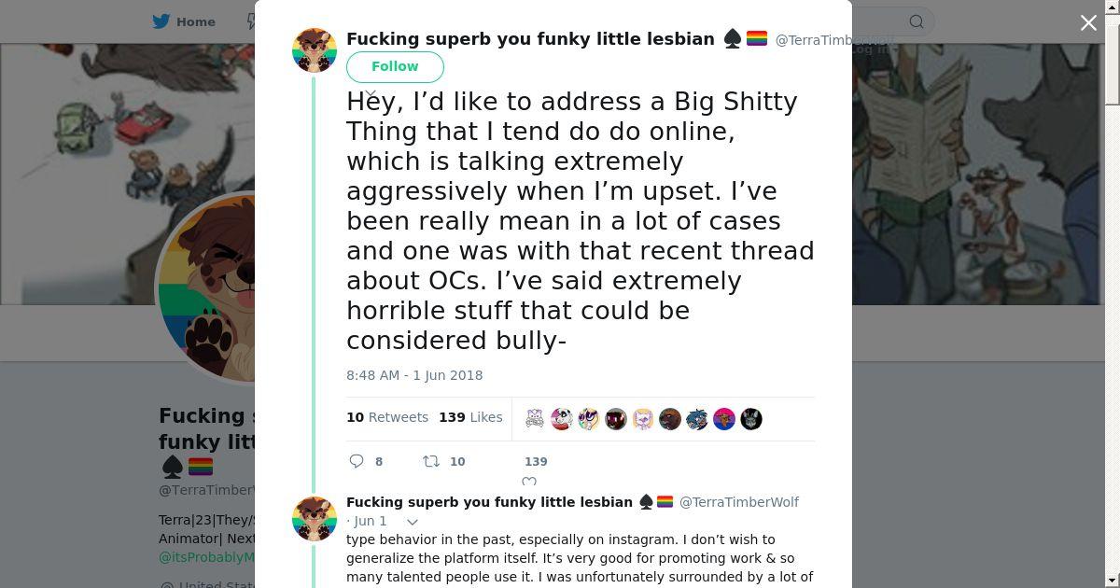Open the 8:48 AM - 1 Jun 2018 timestamp
Screen dimensions: 1120x588
(x=414, y=375)
